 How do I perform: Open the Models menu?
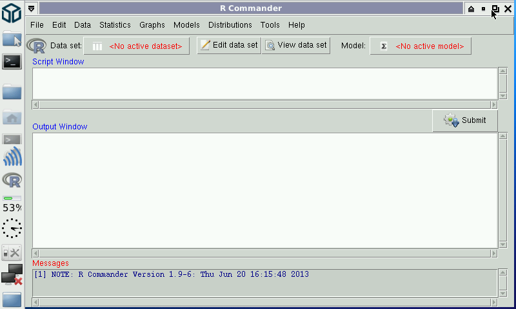click(186, 25)
